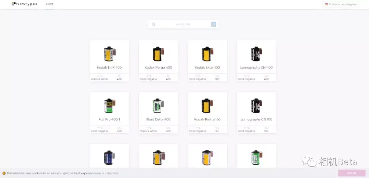Screen dimensions: 369x178
Task: Open the Ilford Delta 400 title link
Action: (159, 119)
